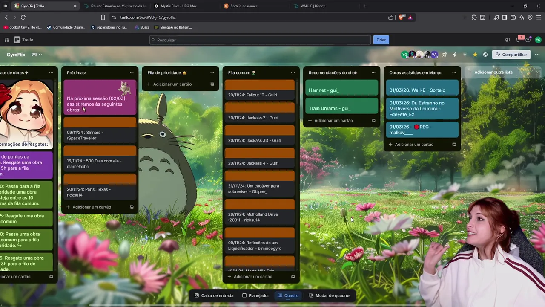Open the YG account avatar in Trello header
The image size is (545, 307).
click(x=538, y=40)
